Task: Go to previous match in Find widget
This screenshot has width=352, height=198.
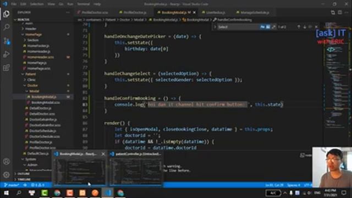Action: pyautogui.click(x=299, y=27)
